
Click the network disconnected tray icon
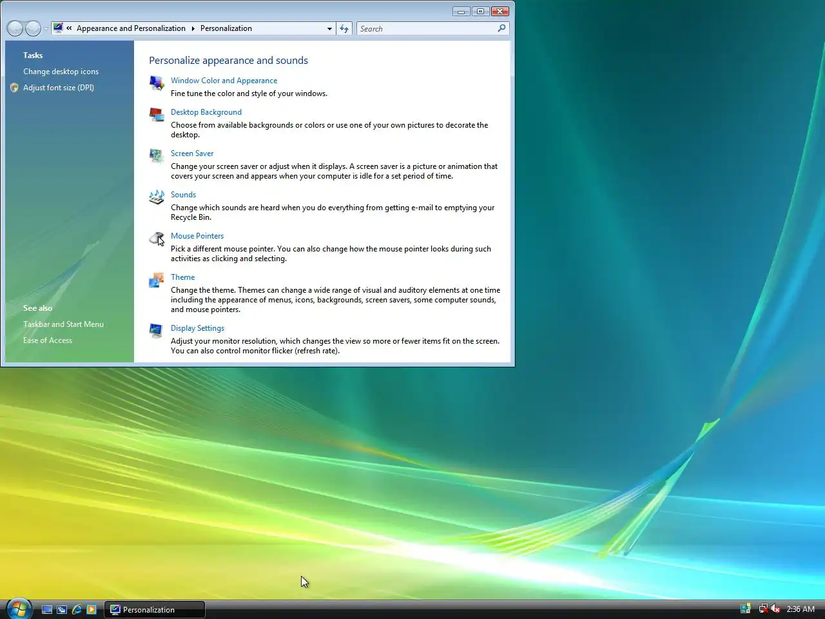[x=763, y=609]
